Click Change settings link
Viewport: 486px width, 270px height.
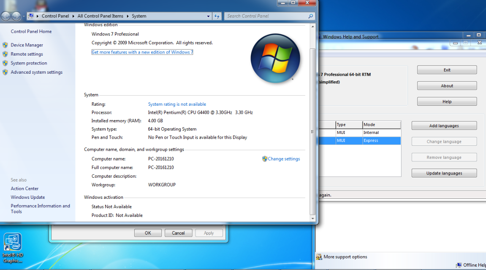click(x=284, y=159)
